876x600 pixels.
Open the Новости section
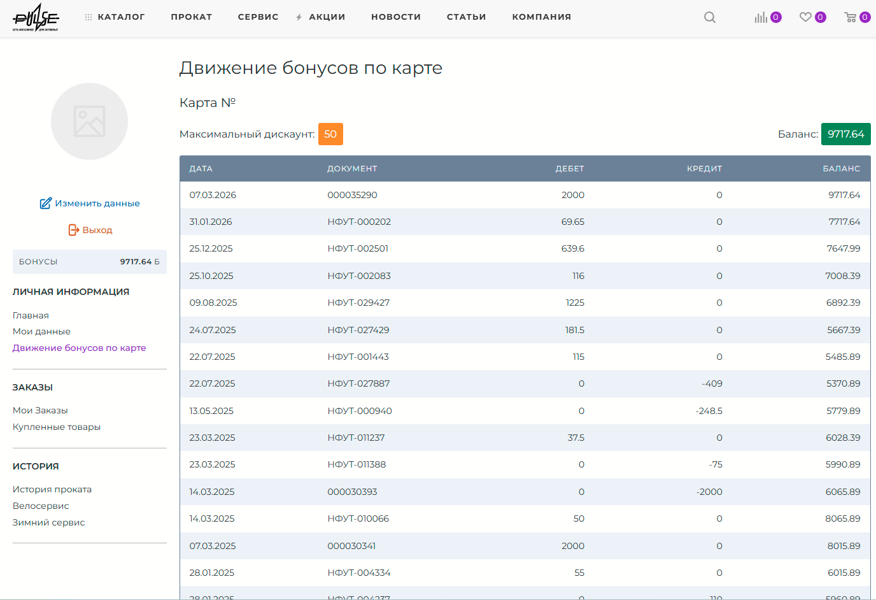pyautogui.click(x=396, y=17)
